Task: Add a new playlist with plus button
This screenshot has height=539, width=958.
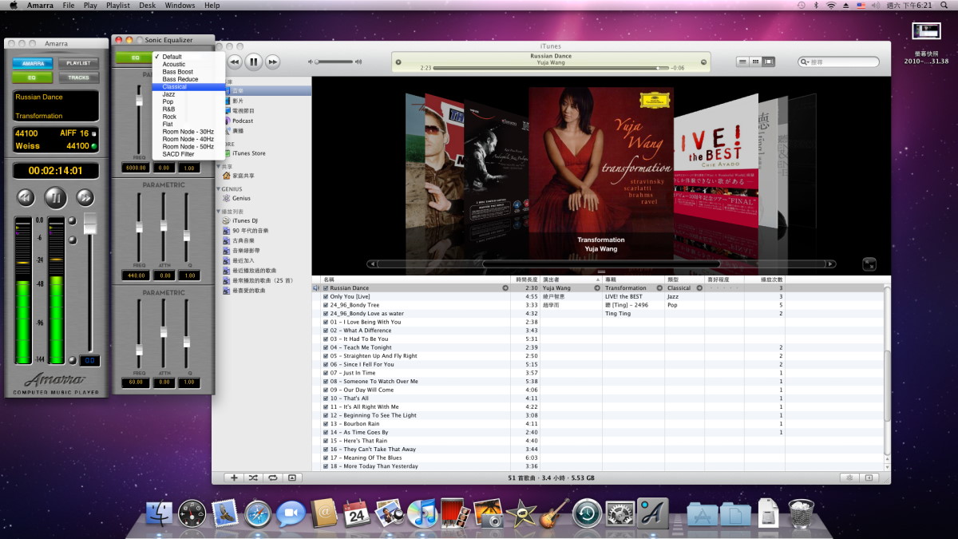Action: pyautogui.click(x=234, y=478)
